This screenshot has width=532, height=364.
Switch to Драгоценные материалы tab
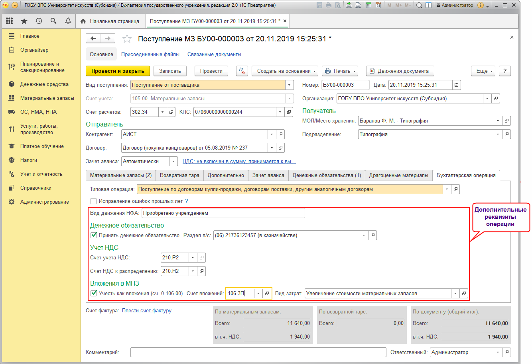pos(399,175)
